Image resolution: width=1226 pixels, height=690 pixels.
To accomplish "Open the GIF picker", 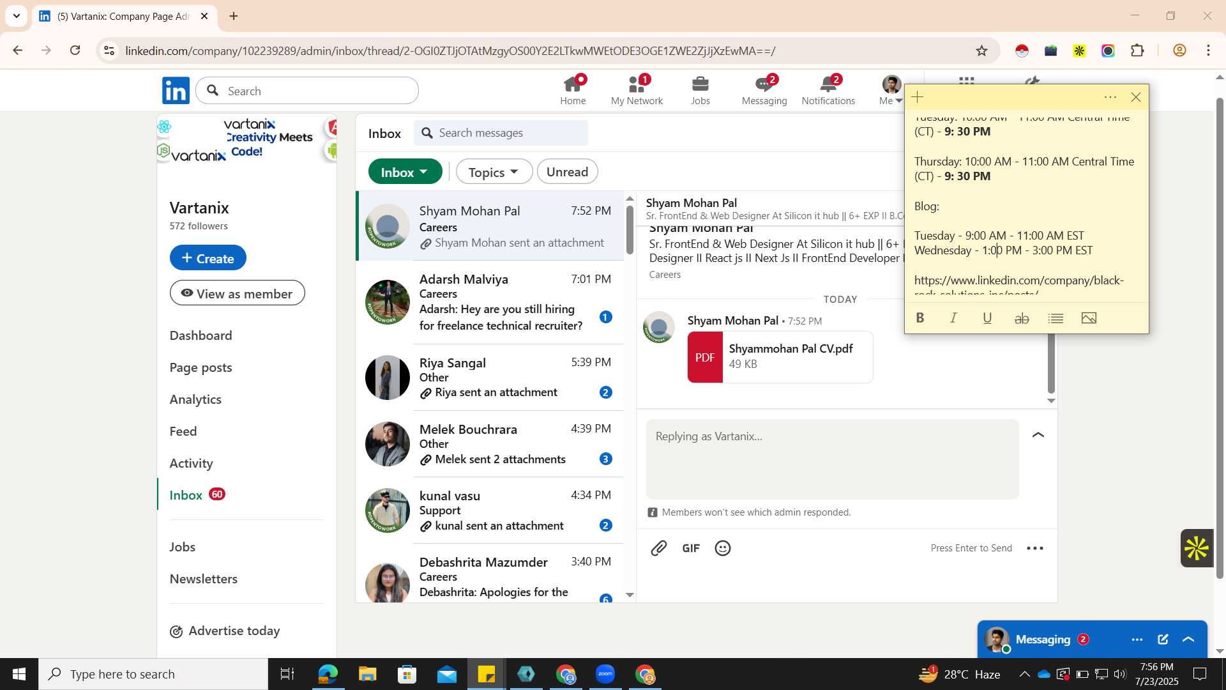I will tap(691, 548).
